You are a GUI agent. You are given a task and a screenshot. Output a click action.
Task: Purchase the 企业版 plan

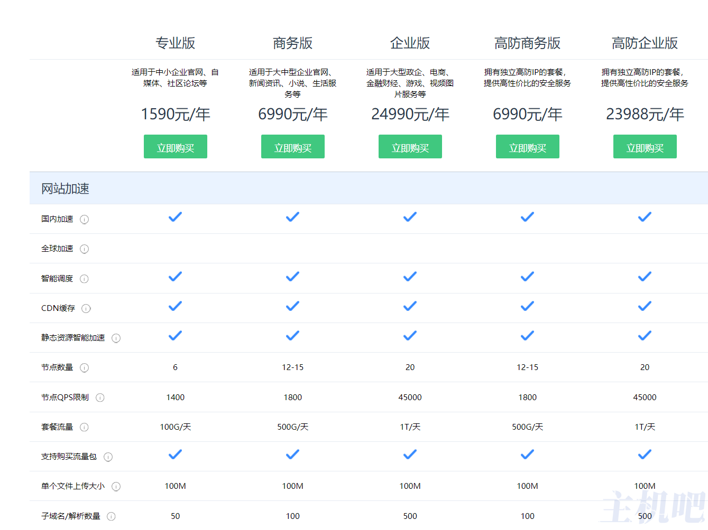click(410, 147)
